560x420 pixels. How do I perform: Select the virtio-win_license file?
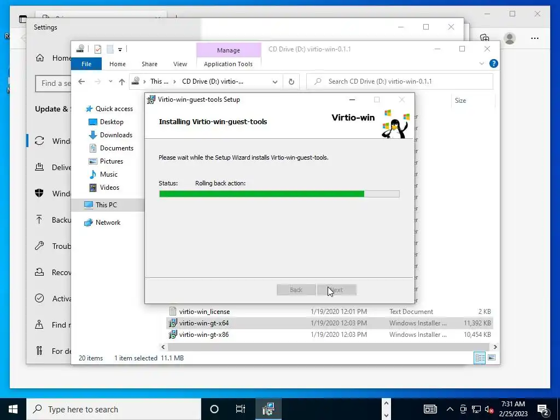[205, 312]
